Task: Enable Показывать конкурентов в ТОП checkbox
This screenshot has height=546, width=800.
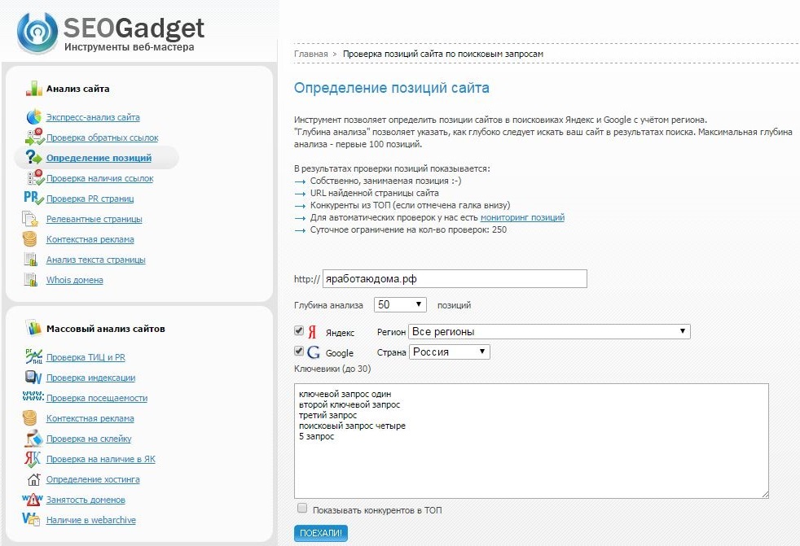Action: [302, 509]
